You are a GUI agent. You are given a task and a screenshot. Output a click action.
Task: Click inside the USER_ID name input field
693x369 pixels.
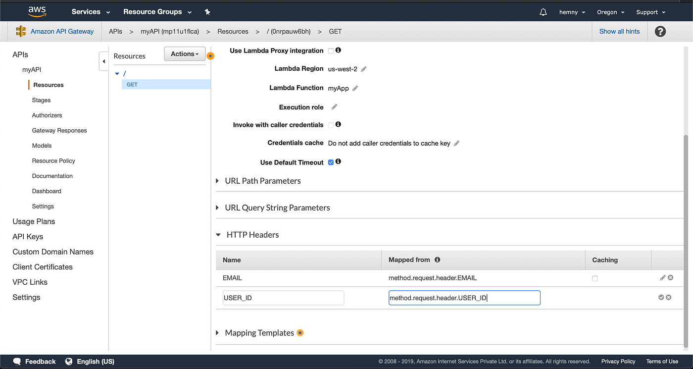[x=283, y=297]
